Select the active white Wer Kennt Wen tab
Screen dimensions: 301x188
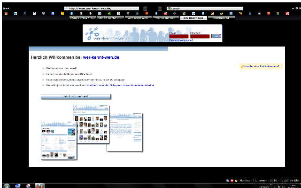(x=193, y=18)
